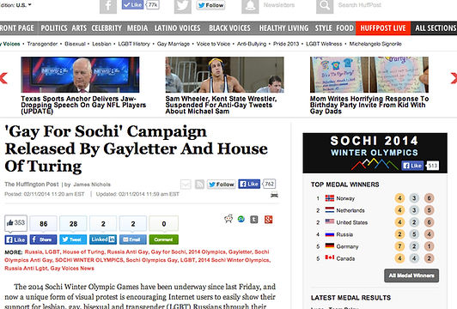Open the Facebook icon in header
457x309 pixels.
pos(108,6)
